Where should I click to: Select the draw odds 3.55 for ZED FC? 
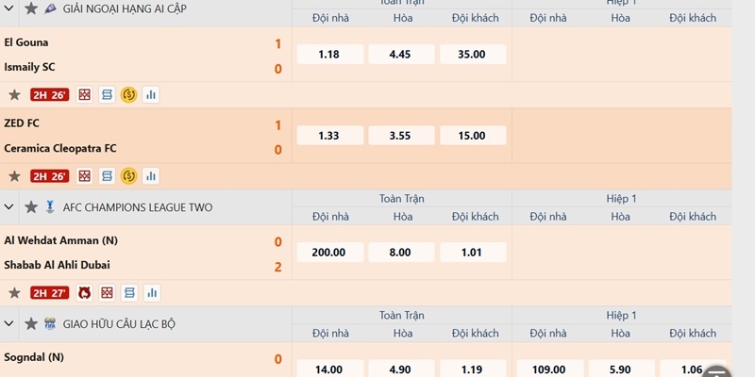point(402,136)
